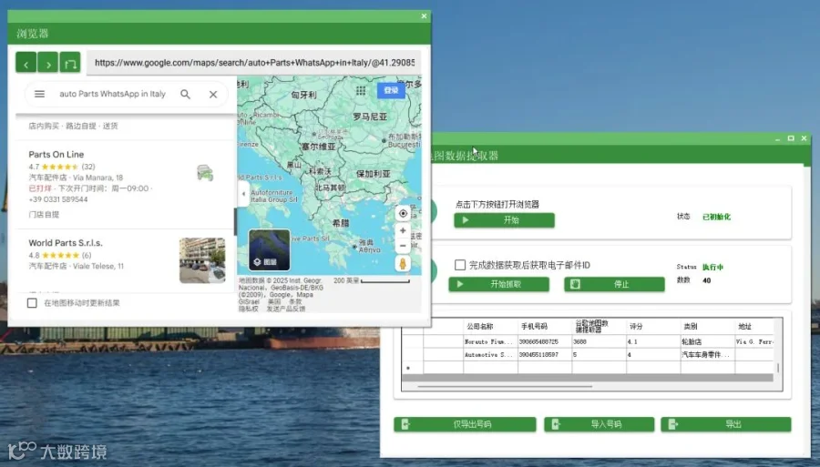Click the extractor table horizontal scrollbar
Screen dimensions: 820x467
point(505,387)
